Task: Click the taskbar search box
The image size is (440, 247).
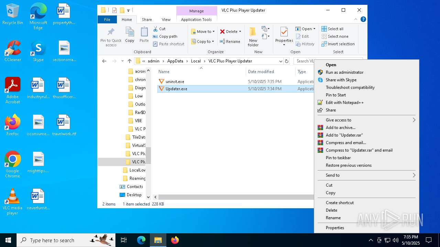Action: point(66,240)
